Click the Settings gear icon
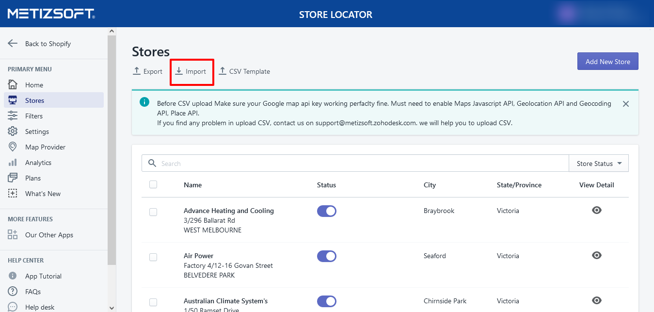The height and width of the screenshot is (312, 654). tap(13, 131)
